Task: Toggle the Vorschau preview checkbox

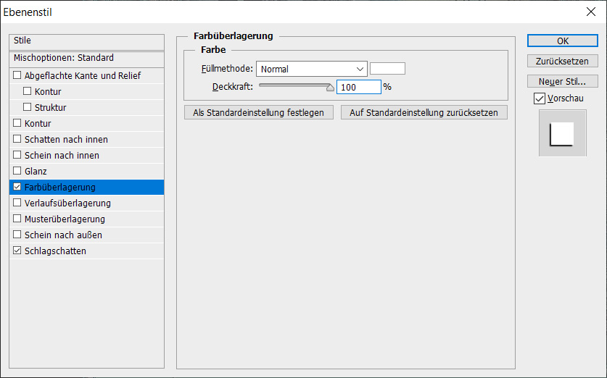Action: point(539,98)
